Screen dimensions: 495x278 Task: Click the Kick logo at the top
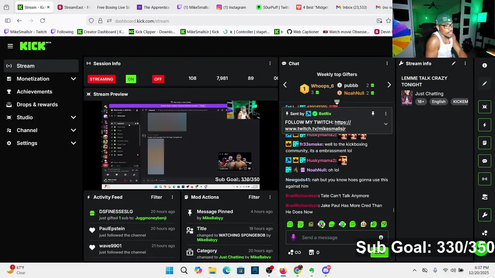[x=36, y=46]
